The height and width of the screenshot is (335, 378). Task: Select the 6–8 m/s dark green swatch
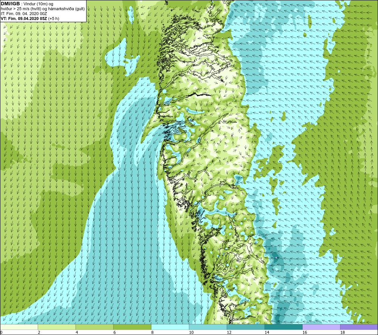(132, 327)
